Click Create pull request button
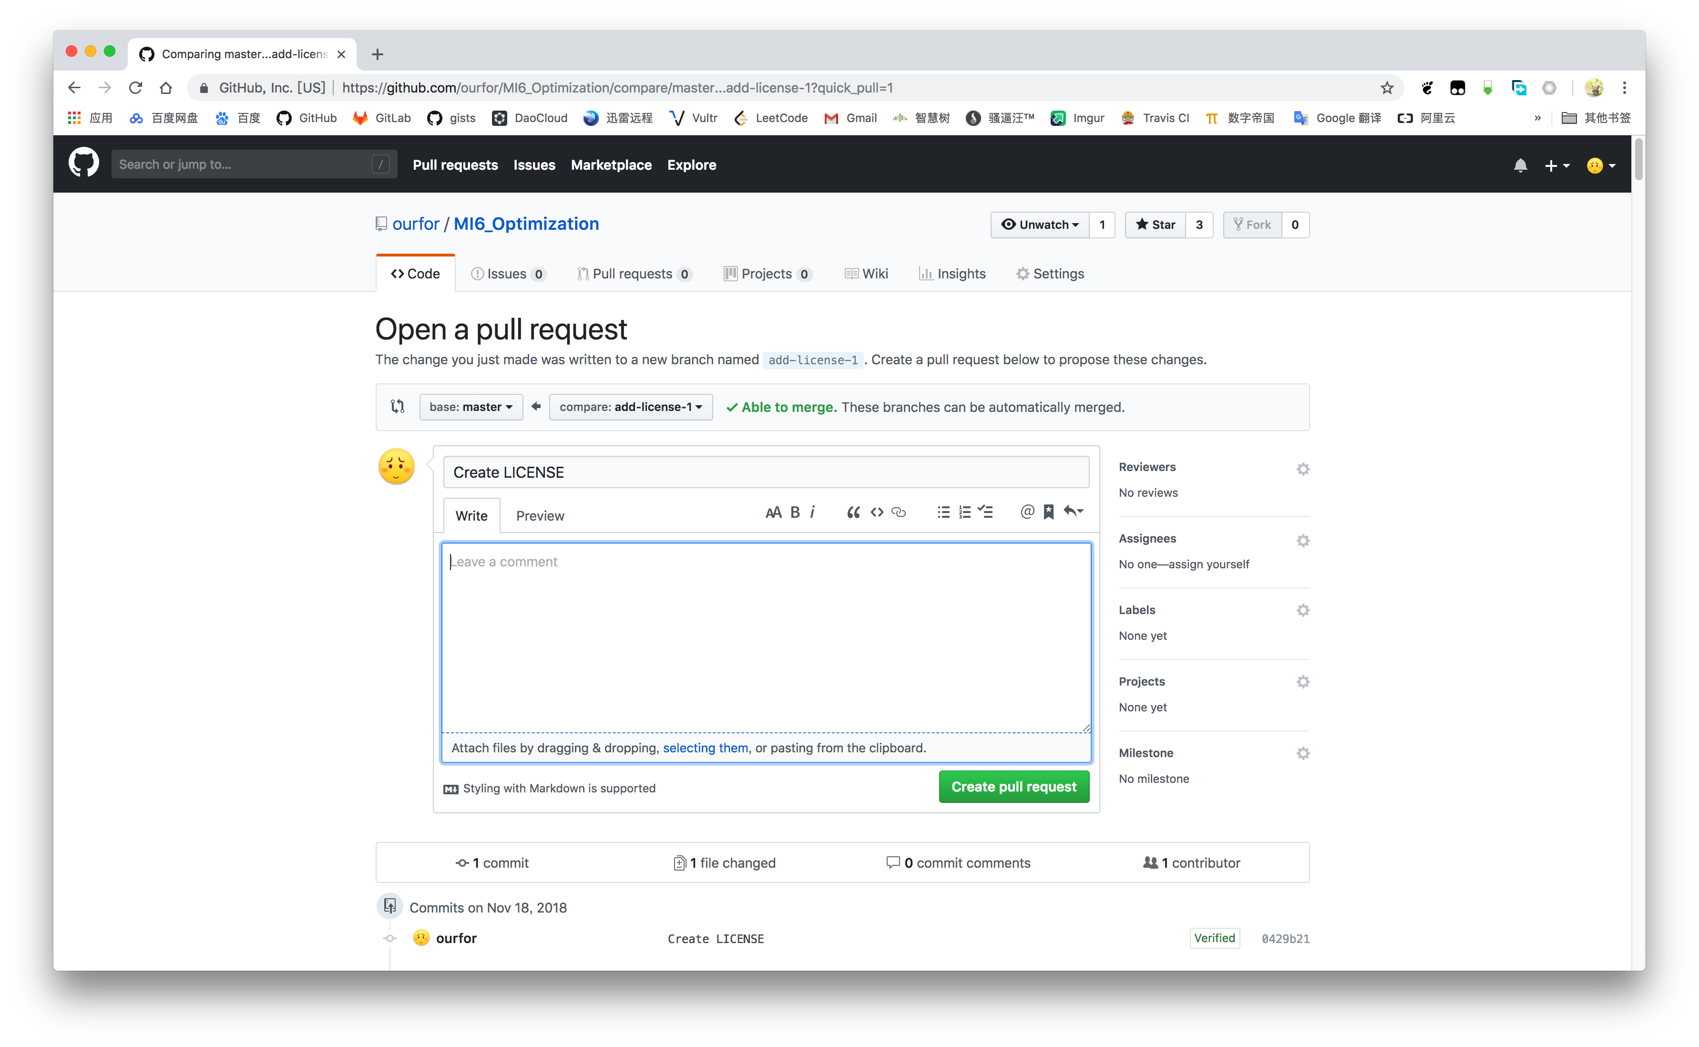The height and width of the screenshot is (1047, 1699). 1013,787
